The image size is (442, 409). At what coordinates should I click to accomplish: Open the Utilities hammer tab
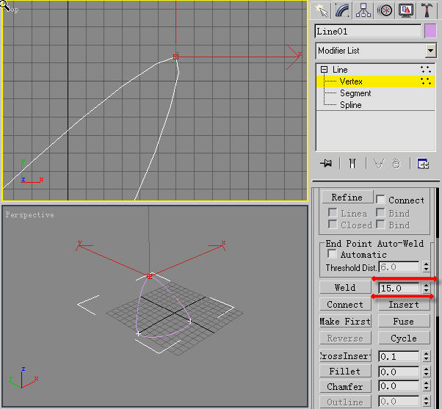click(427, 10)
